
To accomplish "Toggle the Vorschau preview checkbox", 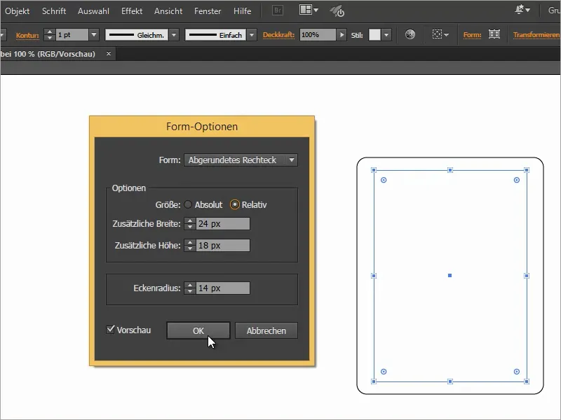I will (x=111, y=329).
